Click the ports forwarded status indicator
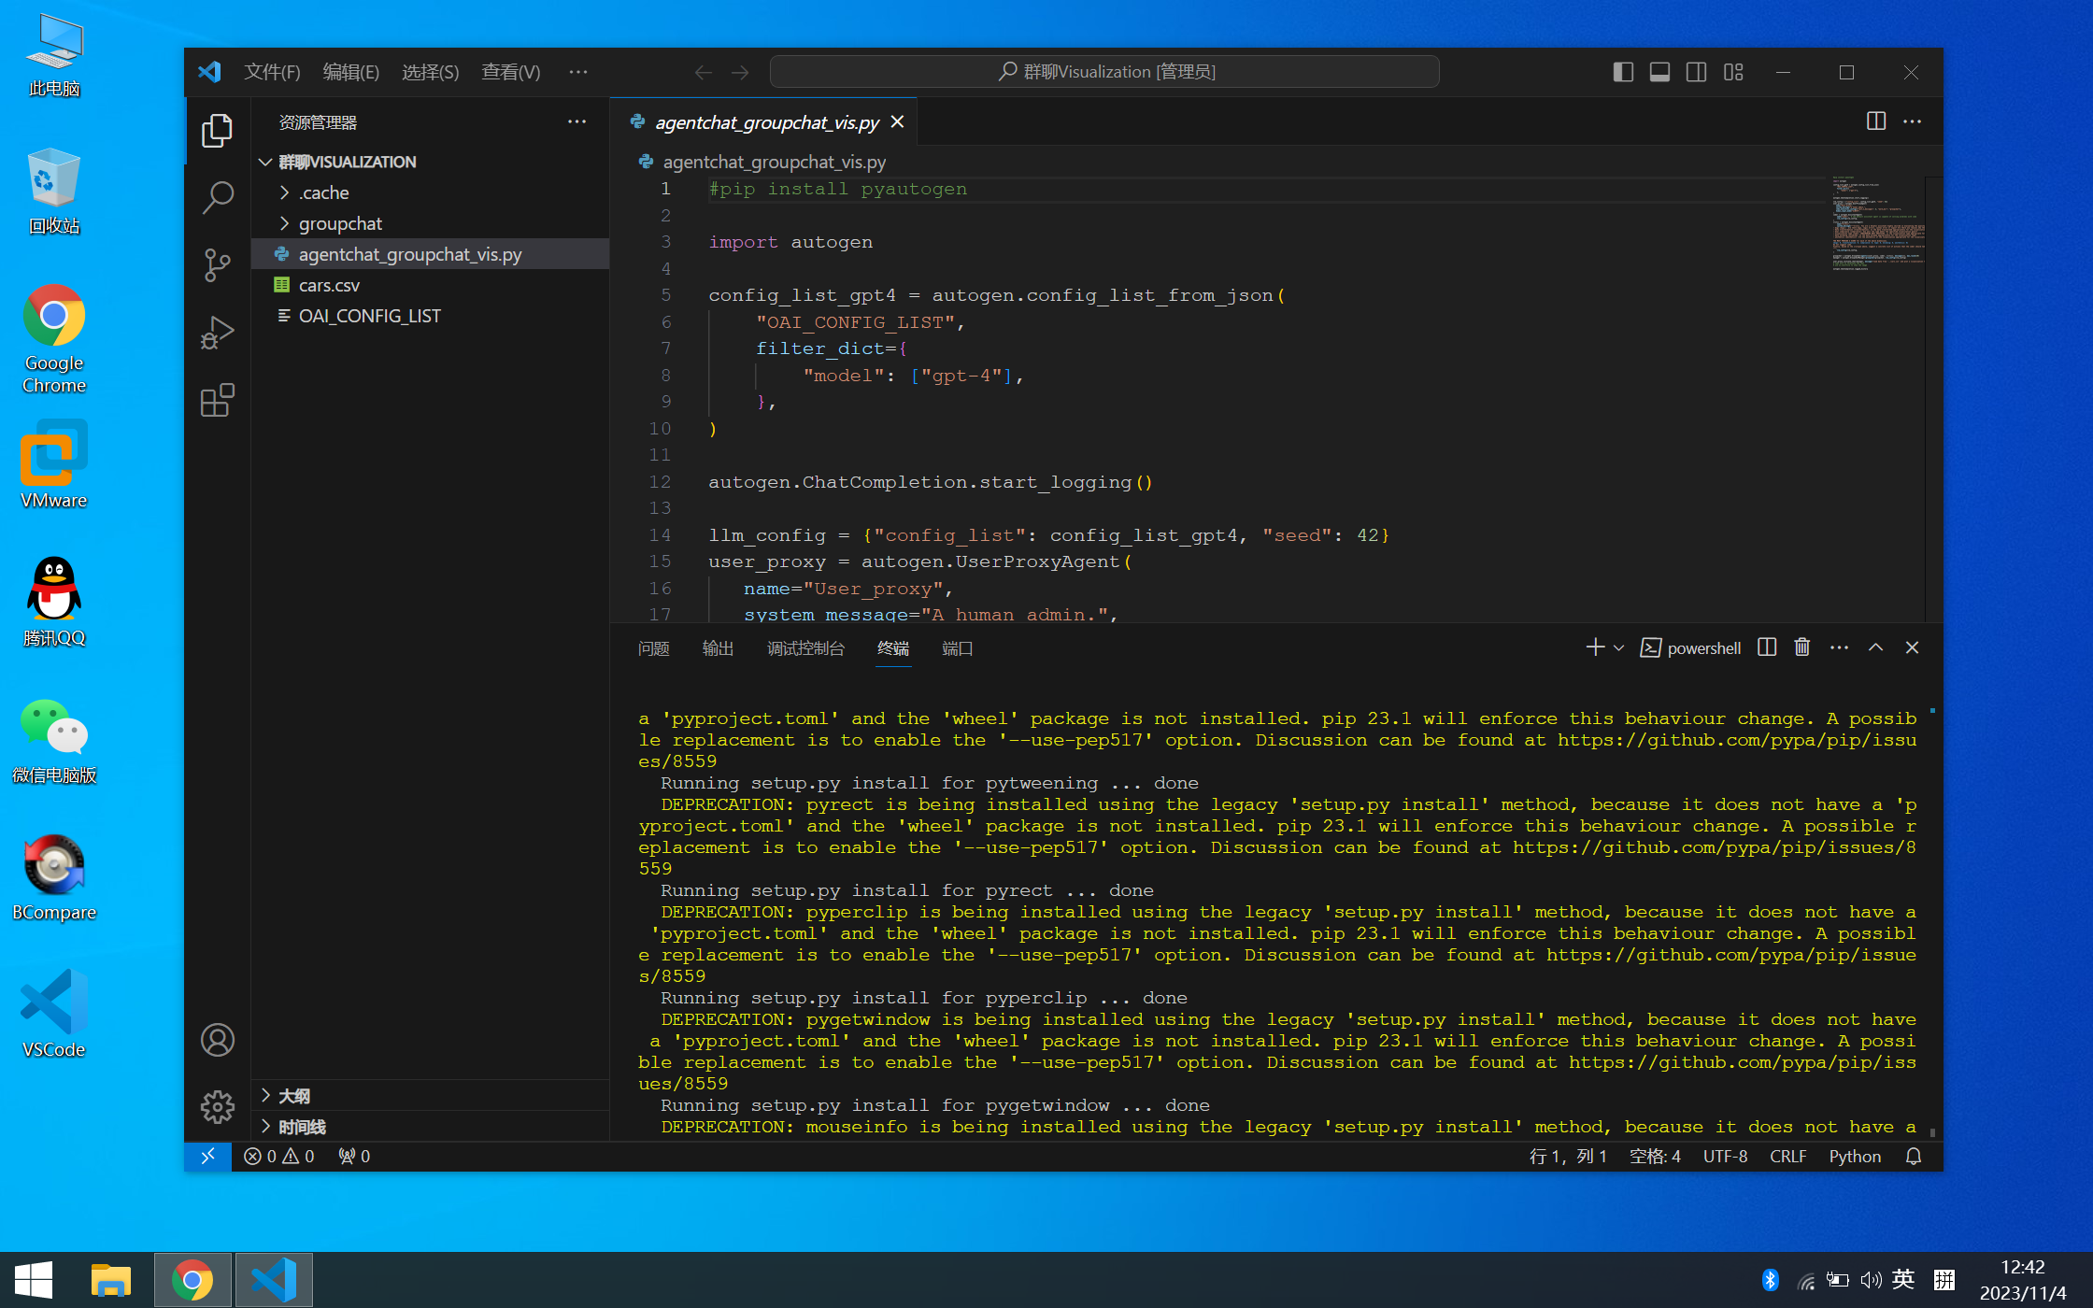The height and width of the screenshot is (1308, 2093). (354, 1156)
